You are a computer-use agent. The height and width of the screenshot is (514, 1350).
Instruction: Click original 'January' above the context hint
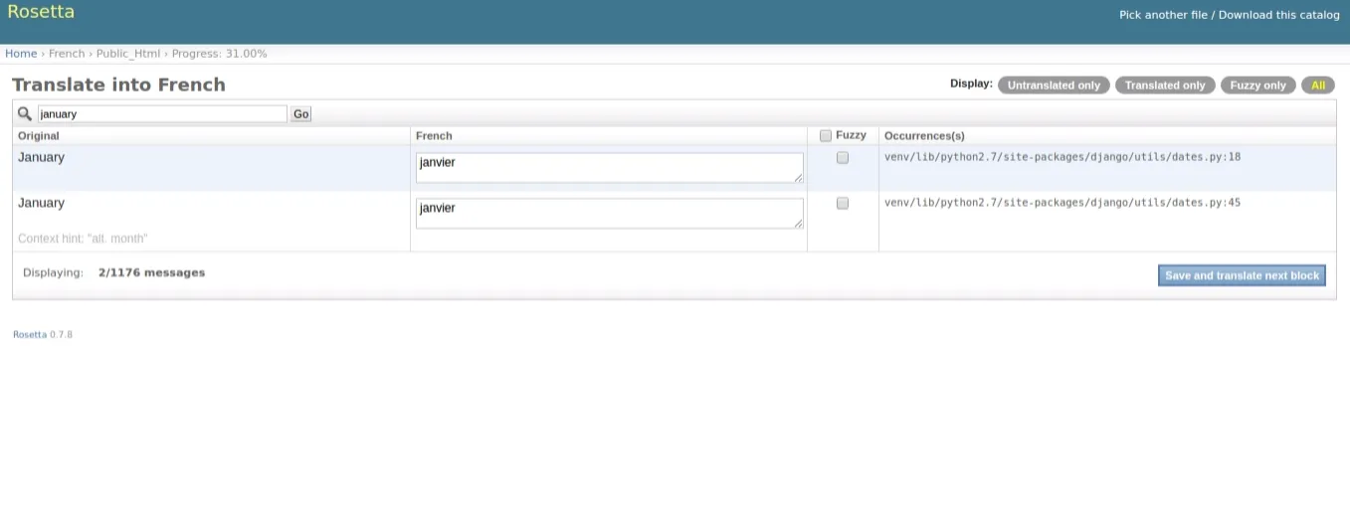click(x=41, y=203)
